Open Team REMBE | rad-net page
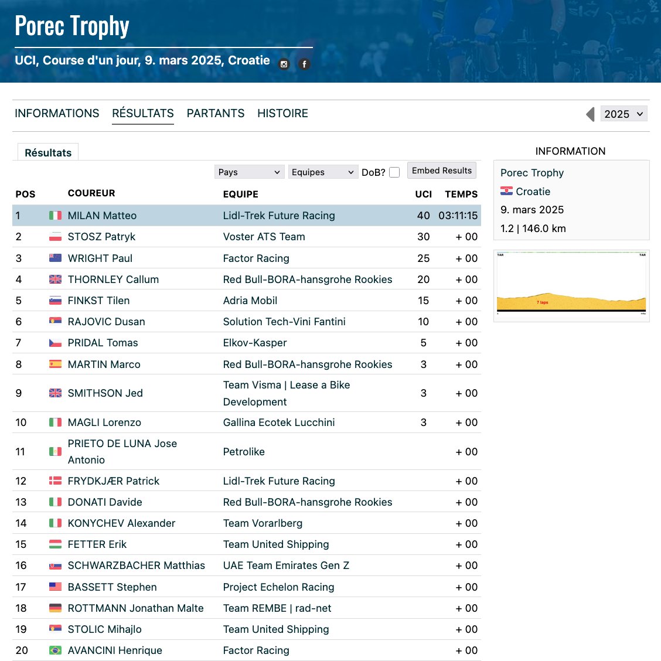 pos(277,608)
